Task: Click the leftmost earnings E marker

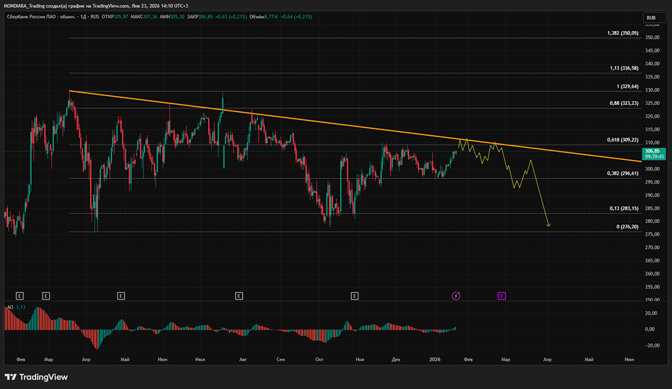Action: (19, 295)
